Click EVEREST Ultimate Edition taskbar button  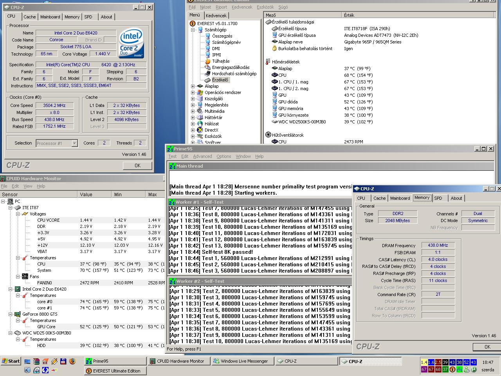pos(115,371)
